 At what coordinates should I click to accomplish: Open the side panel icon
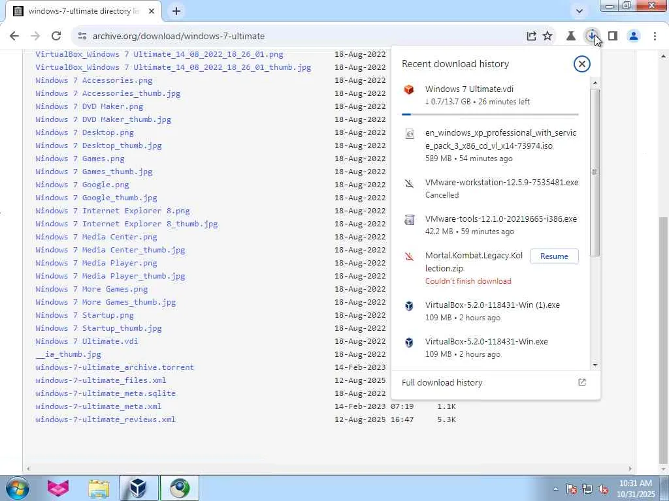pos(613,37)
